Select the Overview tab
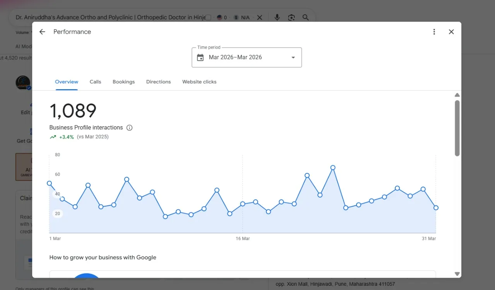Screen dimensions: 495x290 pos(67,82)
